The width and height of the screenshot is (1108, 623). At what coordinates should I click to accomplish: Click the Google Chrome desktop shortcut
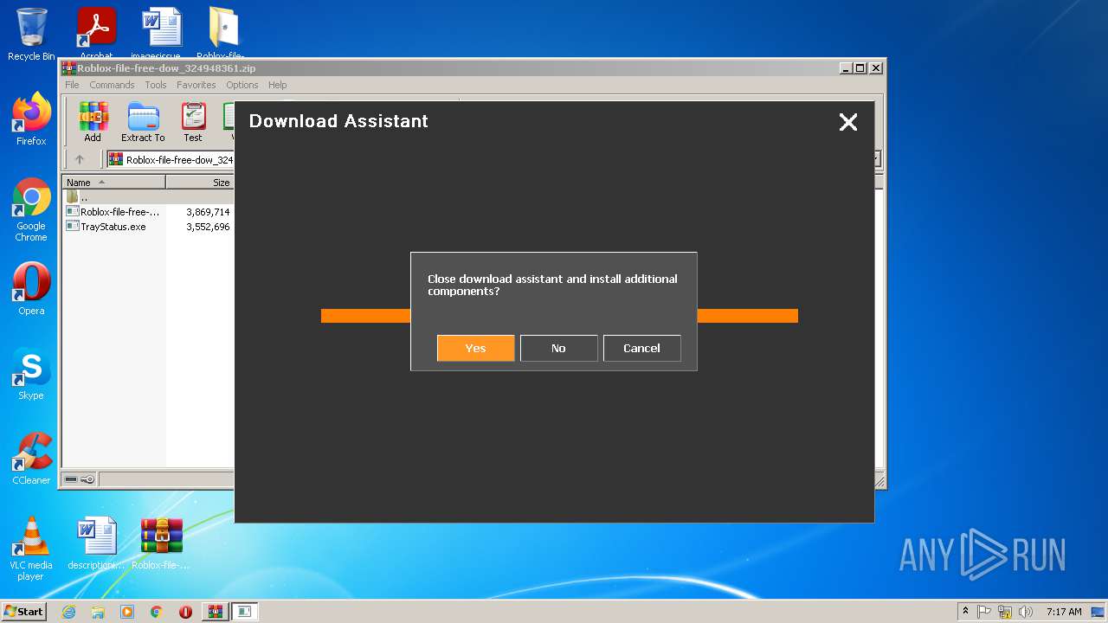(31, 210)
